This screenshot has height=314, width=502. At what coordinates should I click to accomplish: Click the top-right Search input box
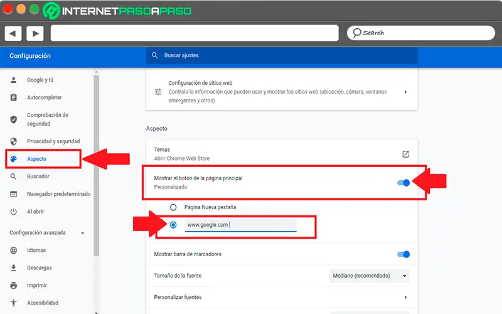tap(420, 33)
